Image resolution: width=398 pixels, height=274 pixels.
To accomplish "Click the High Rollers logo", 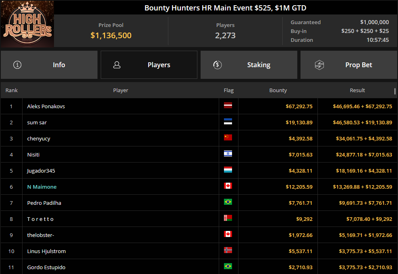I will (x=27, y=24).
